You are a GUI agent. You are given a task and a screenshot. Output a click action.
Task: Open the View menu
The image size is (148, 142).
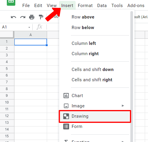pyautogui.click(x=51, y=6)
